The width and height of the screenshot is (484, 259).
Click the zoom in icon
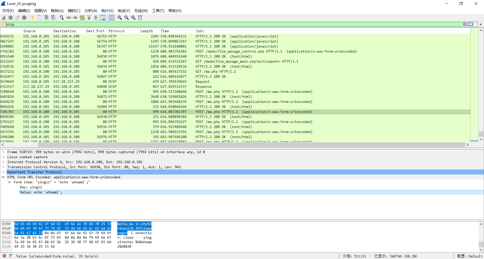click(x=120, y=18)
